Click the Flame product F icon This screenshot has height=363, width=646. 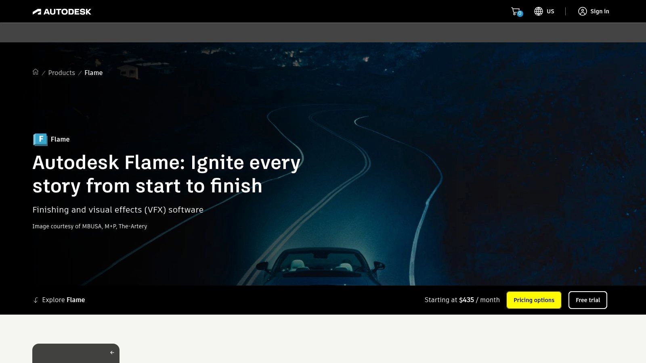40,140
